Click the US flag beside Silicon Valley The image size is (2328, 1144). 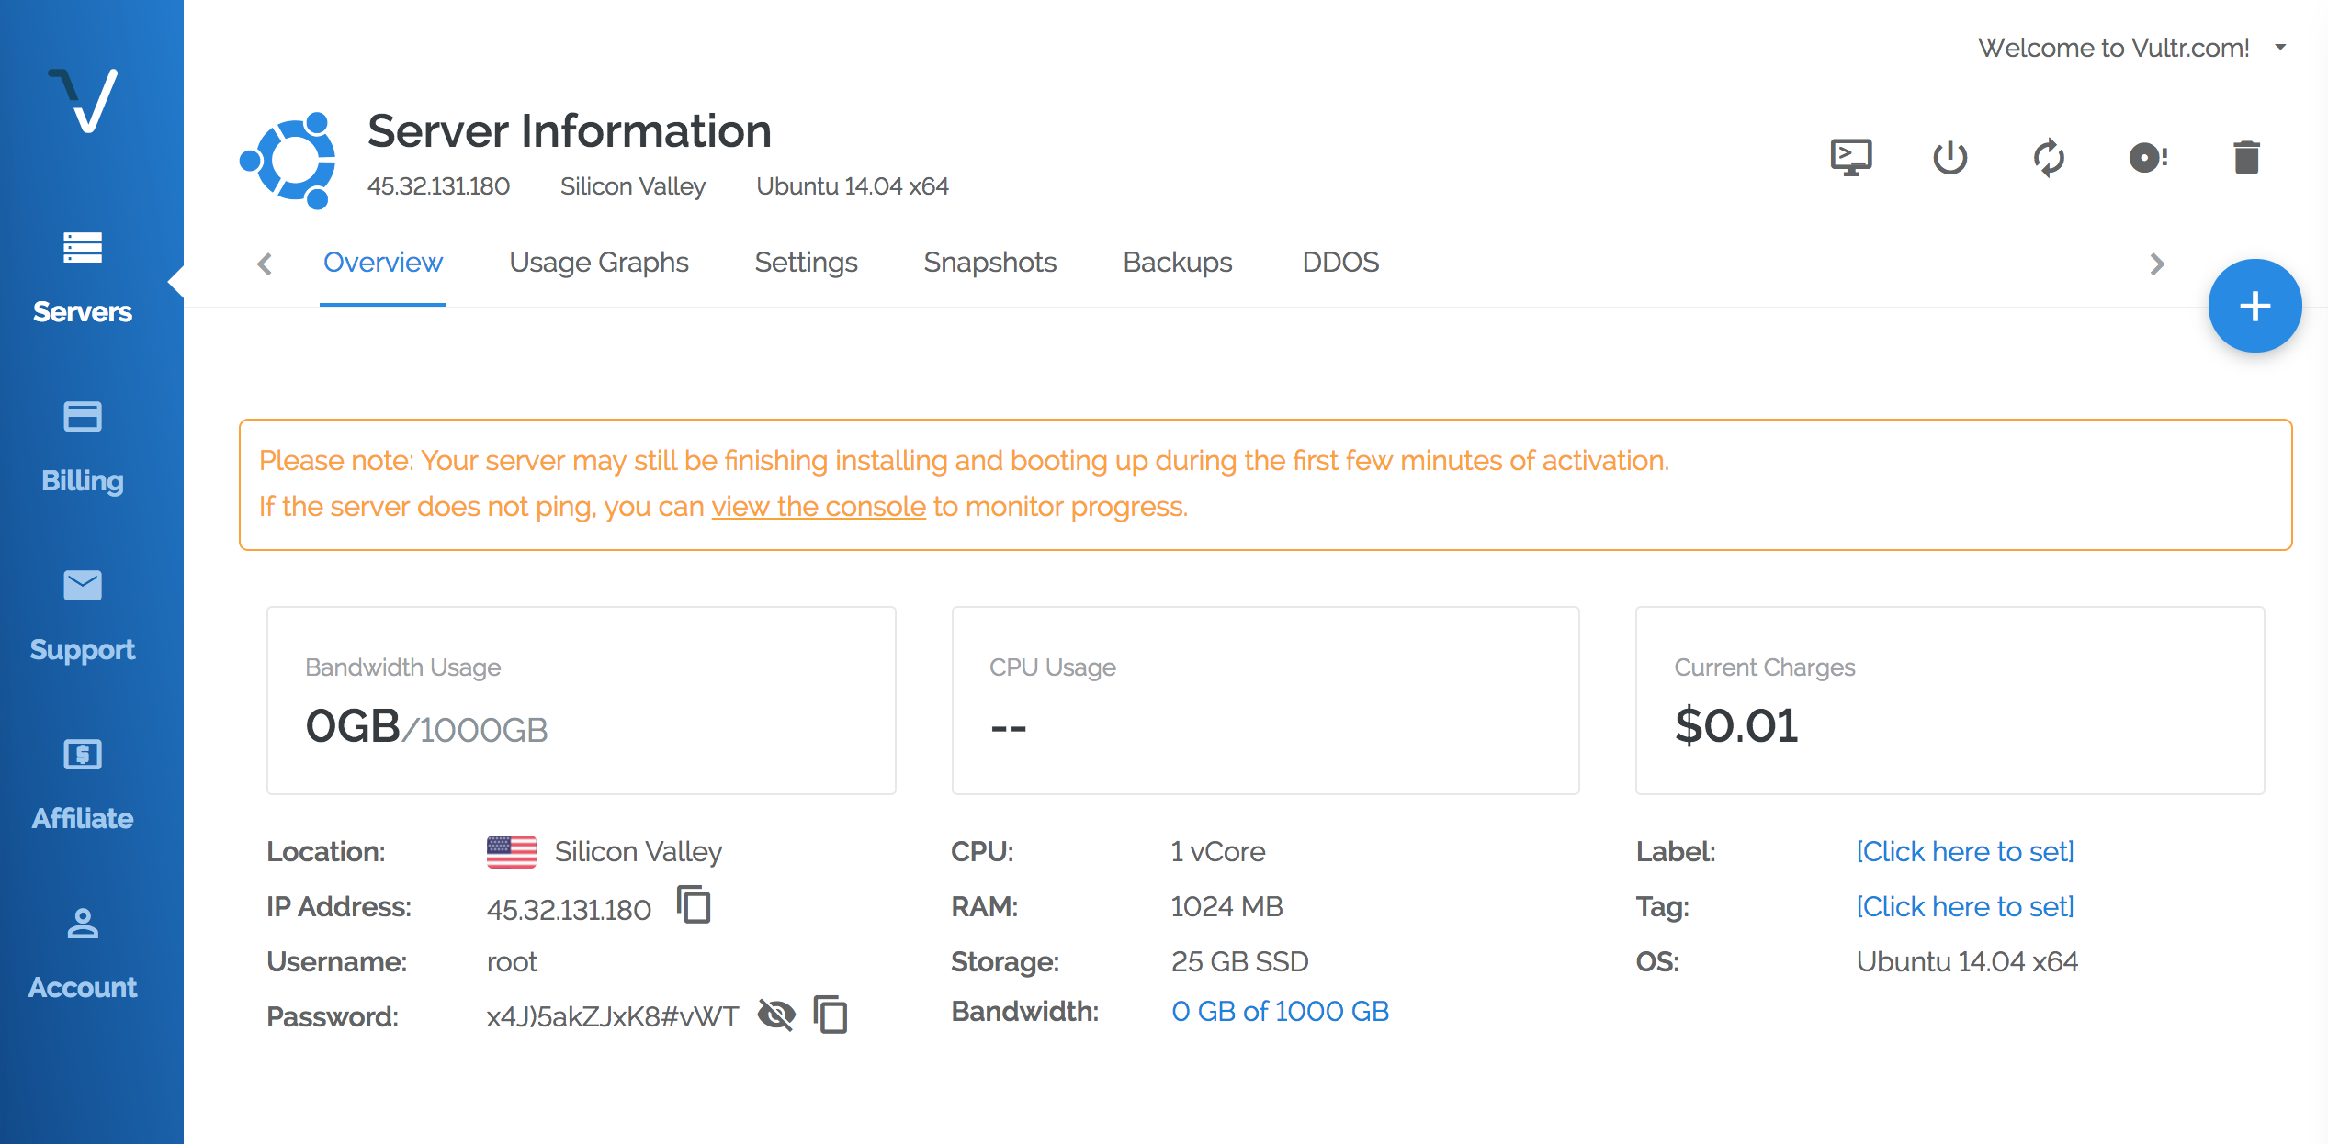[512, 851]
